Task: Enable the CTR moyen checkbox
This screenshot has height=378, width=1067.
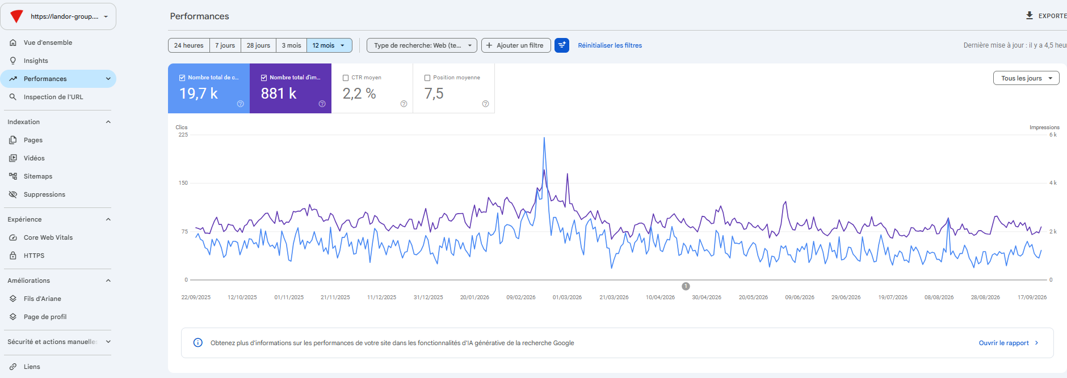Action: click(346, 78)
